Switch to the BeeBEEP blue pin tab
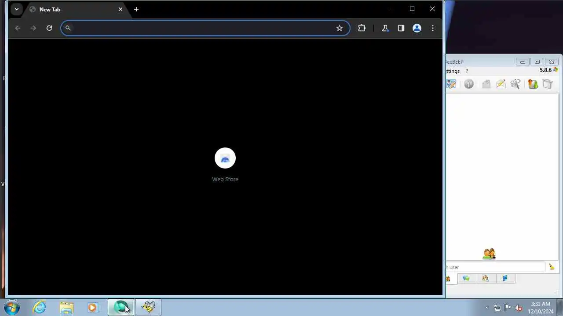563x316 pixels. (505, 278)
